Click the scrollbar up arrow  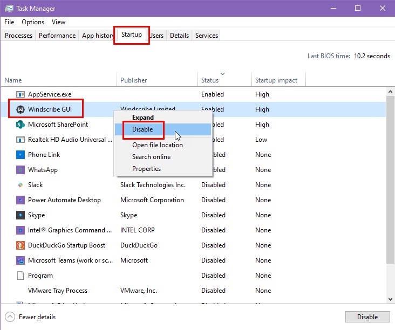pos(390,92)
